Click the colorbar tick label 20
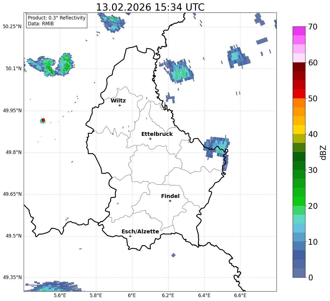The width and height of the screenshot is (330, 301). tap(312, 206)
